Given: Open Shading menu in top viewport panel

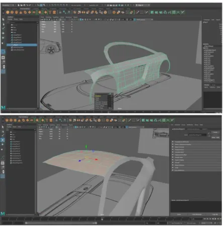Looking at the screenshot, I should pos(48,17).
